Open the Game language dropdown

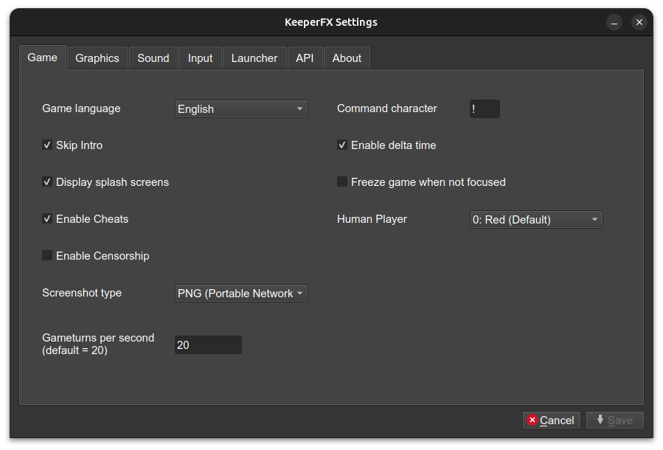point(241,109)
